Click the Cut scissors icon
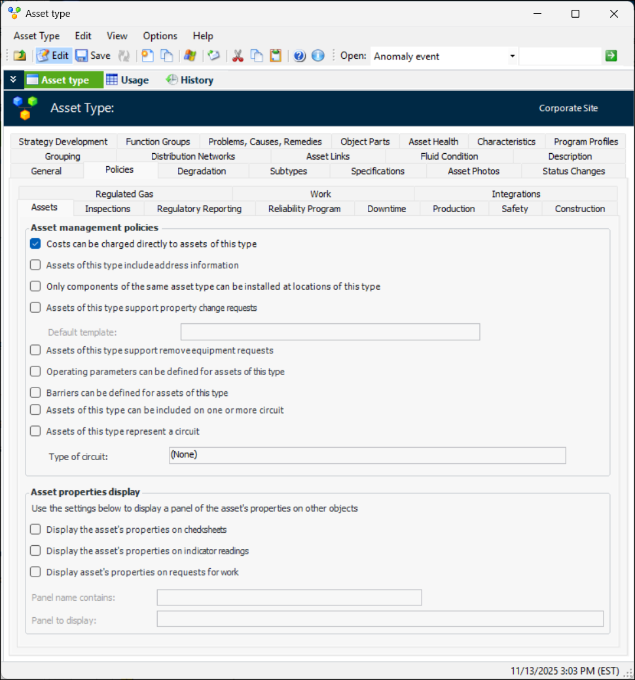The height and width of the screenshot is (680, 635). [238, 56]
